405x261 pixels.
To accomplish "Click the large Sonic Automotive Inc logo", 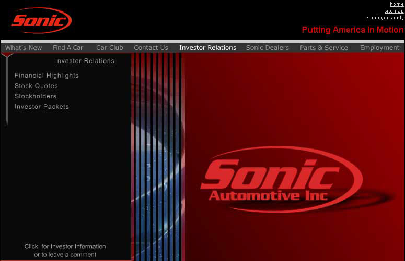I will point(282,179).
